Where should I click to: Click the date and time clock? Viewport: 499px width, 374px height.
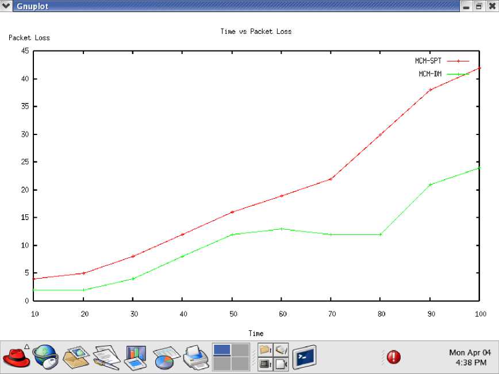[470, 357]
